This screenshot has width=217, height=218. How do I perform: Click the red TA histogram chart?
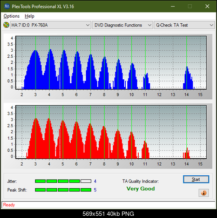(x=111, y=132)
